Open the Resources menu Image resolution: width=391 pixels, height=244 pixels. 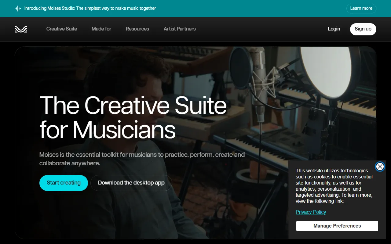pos(137,29)
